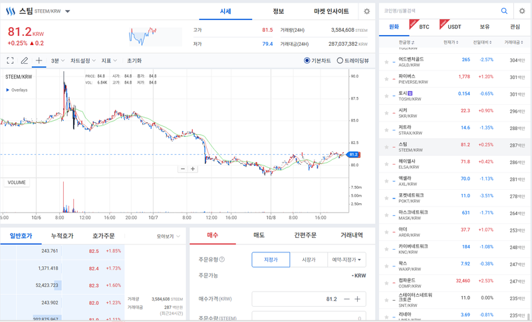Select 트레이딩뷰 radio button
Image resolution: width=532 pixels, height=322 pixels.
340,60
